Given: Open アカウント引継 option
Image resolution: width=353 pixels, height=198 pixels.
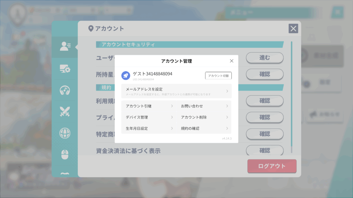Looking at the screenshot, I should pyautogui.click(x=149, y=106).
